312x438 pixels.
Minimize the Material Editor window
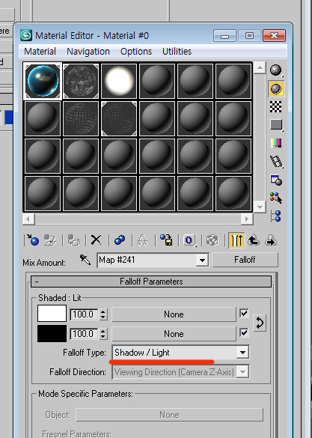pyautogui.click(x=225, y=35)
